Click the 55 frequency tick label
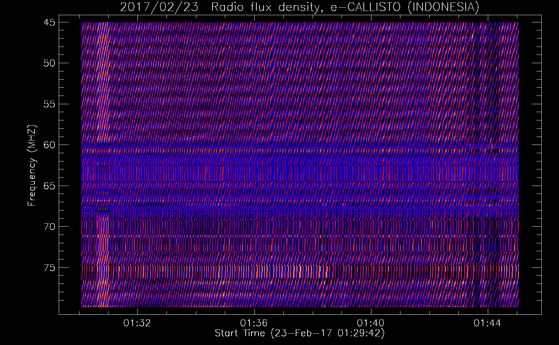This screenshot has width=559, height=345. pos(49,104)
